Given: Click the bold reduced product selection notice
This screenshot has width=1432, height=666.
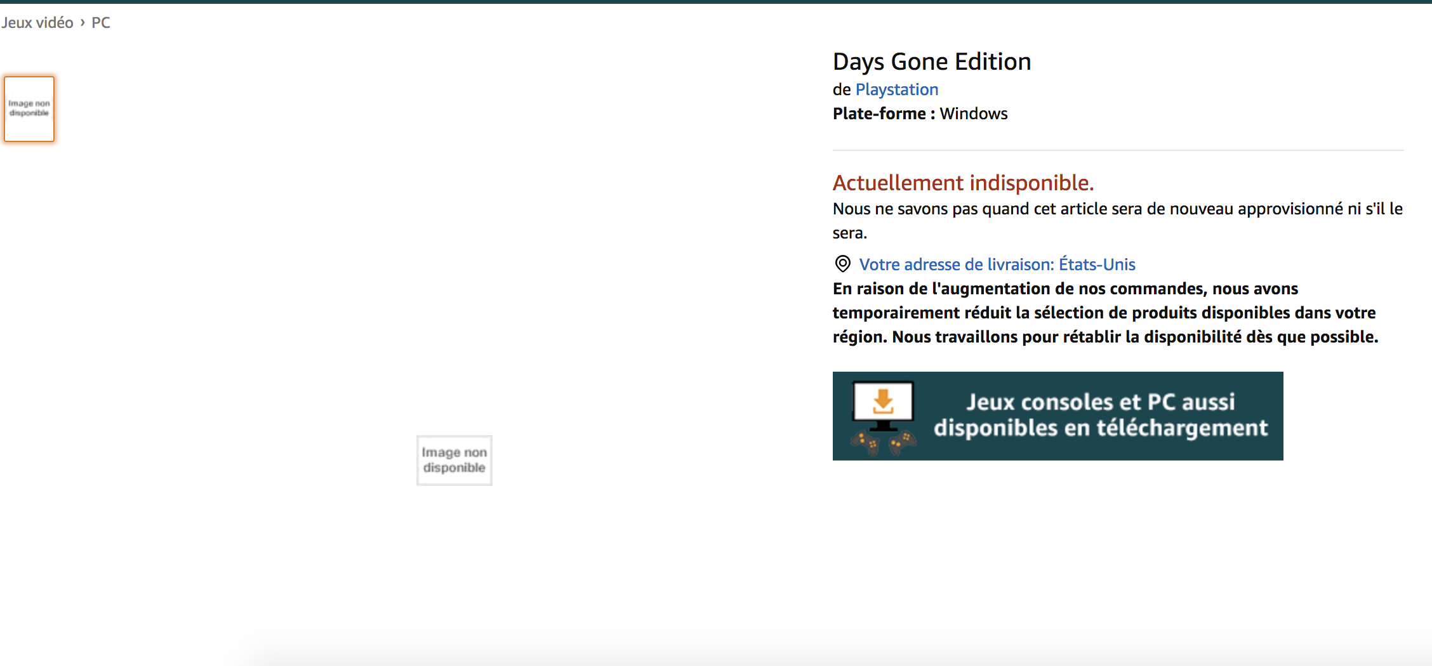Looking at the screenshot, I should tap(1104, 313).
